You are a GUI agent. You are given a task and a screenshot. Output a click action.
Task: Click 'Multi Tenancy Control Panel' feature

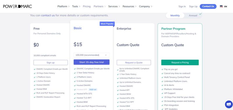177,77
